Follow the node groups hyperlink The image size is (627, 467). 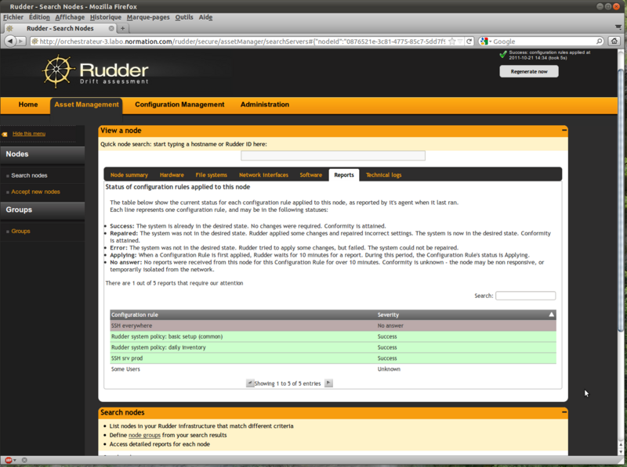pyautogui.click(x=144, y=435)
